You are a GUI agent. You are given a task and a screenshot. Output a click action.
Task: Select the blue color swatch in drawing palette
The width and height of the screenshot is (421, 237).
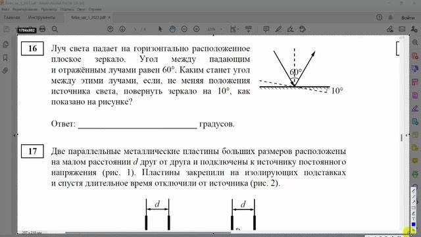tap(414, 224)
